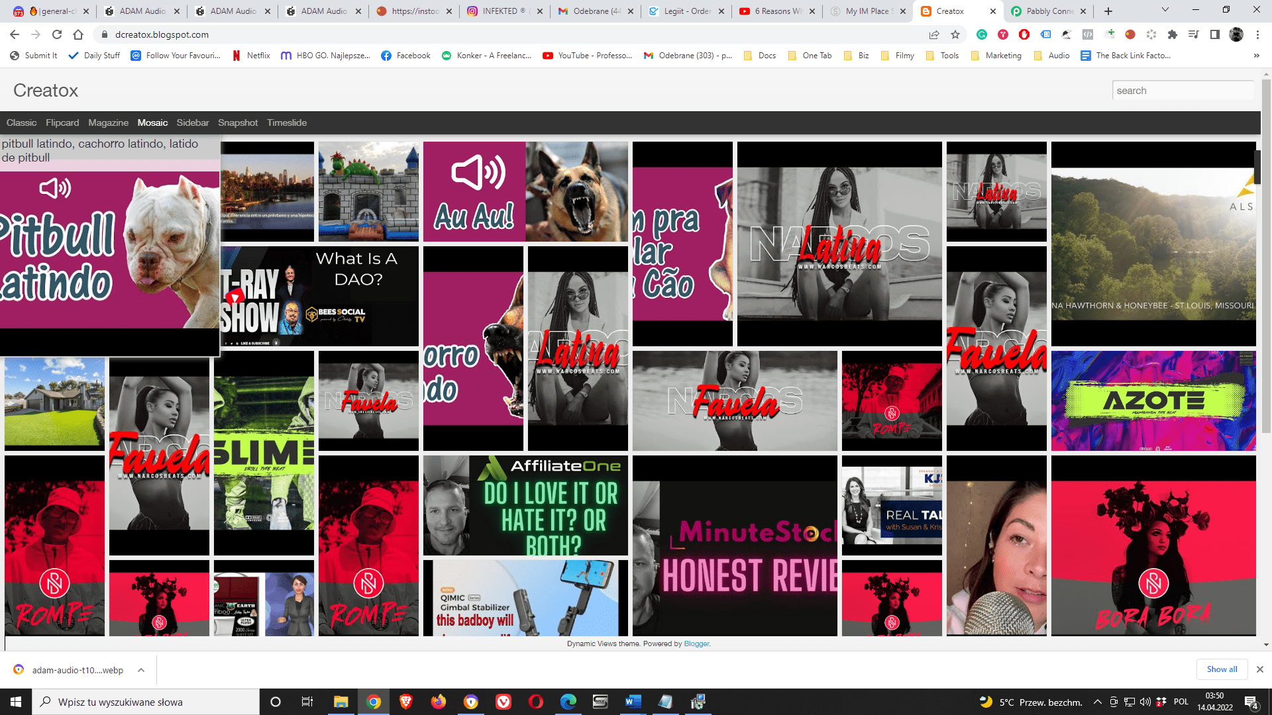Viewport: 1272px width, 715px height.
Task: Open the media controls music-note icon
Action: [1194, 34]
